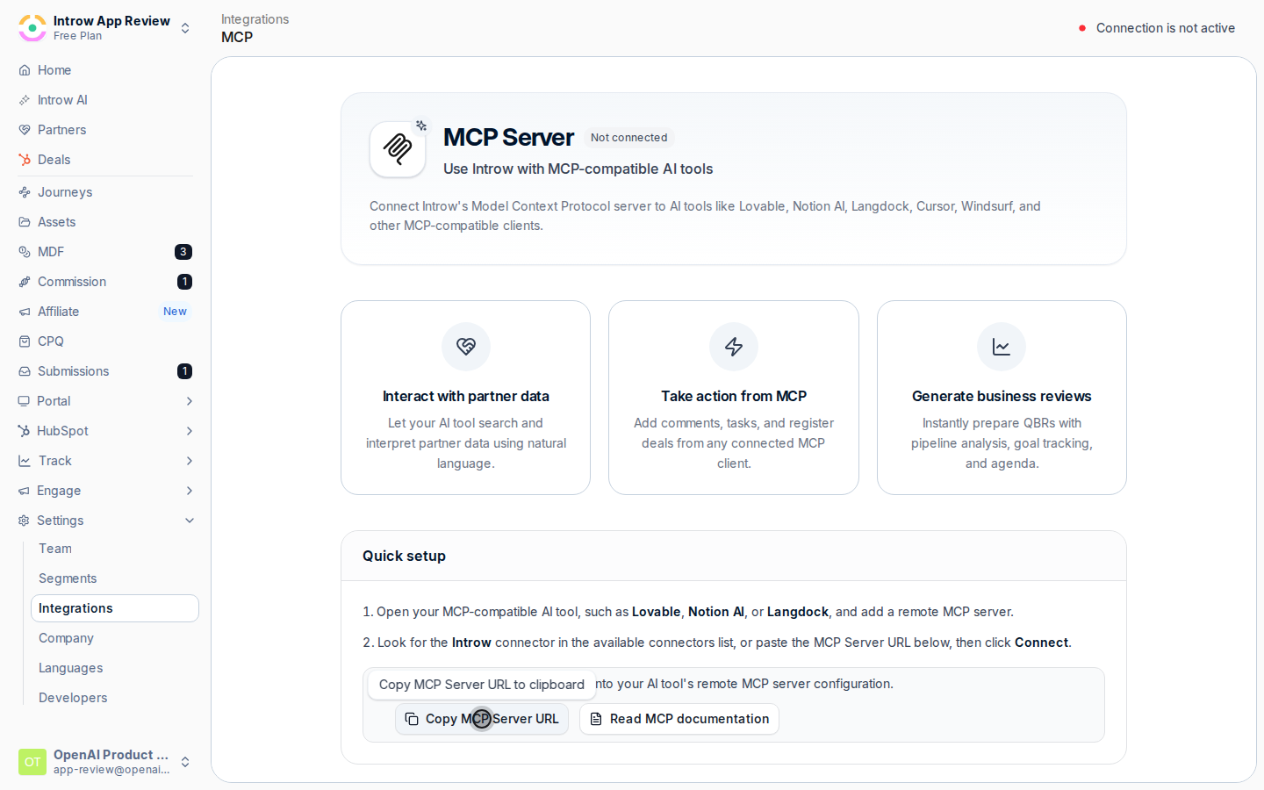The image size is (1264, 790).
Task: Click the Read MCP documentation button
Action: (x=679, y=719)
